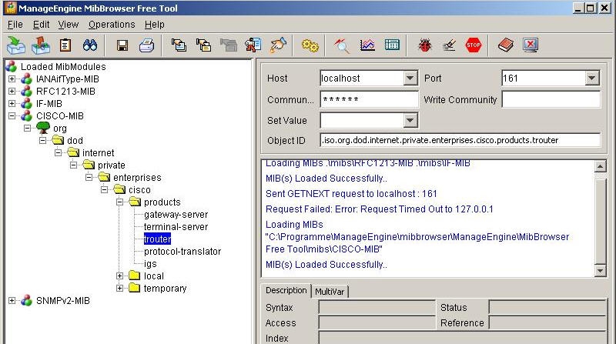Expand the IF-MIB module
This screenshot has height=344, width=616.
pos(12,104)
